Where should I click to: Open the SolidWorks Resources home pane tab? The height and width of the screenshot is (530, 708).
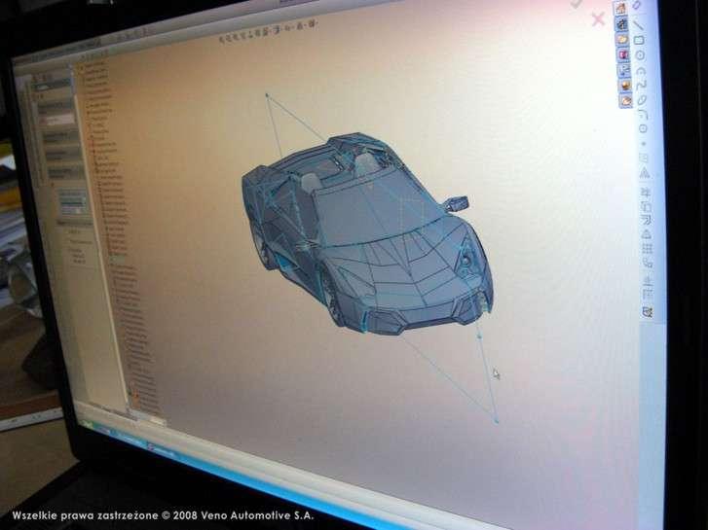point(620,8)
